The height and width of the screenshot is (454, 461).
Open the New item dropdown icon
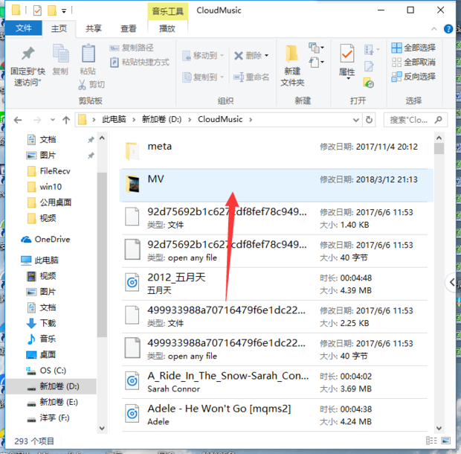(316, 48)
